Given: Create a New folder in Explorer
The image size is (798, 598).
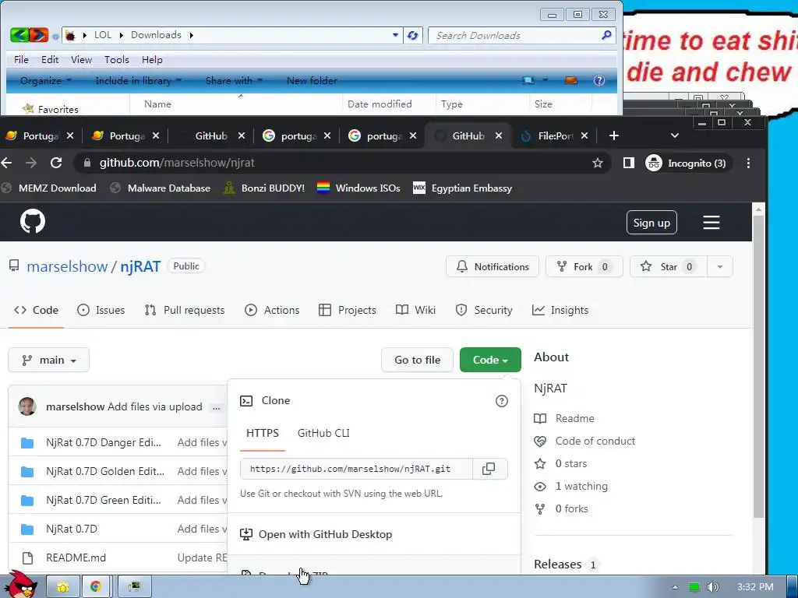Looking at the screenshot, I should (312, 80).
